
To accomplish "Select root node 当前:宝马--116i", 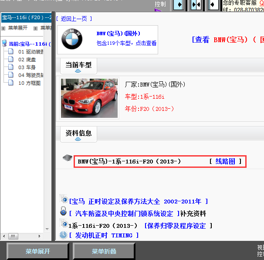I will point(30,44).
